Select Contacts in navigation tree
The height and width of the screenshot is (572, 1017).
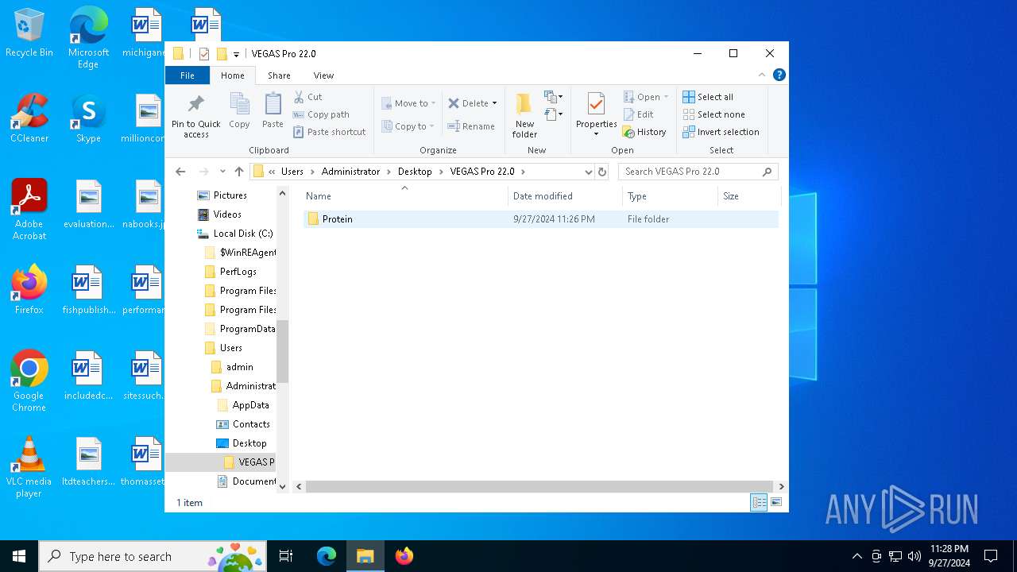point(243,424)
